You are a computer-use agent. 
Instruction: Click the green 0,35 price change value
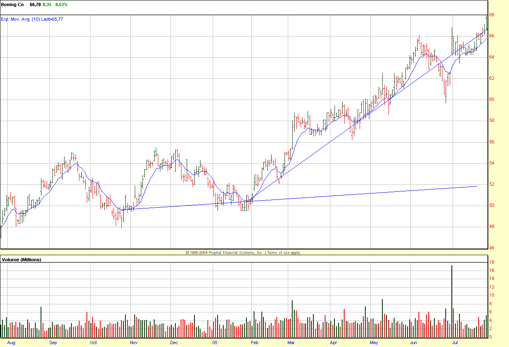pos(47,4)
